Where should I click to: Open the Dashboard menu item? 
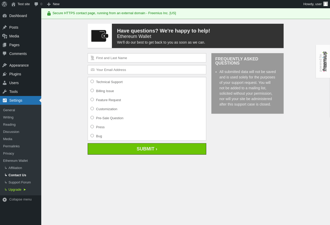(x=21, y=16)
